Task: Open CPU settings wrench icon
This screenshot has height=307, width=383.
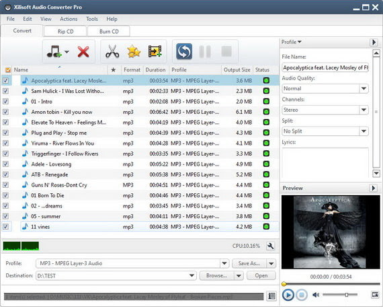Action: click(x=270, y=246)
